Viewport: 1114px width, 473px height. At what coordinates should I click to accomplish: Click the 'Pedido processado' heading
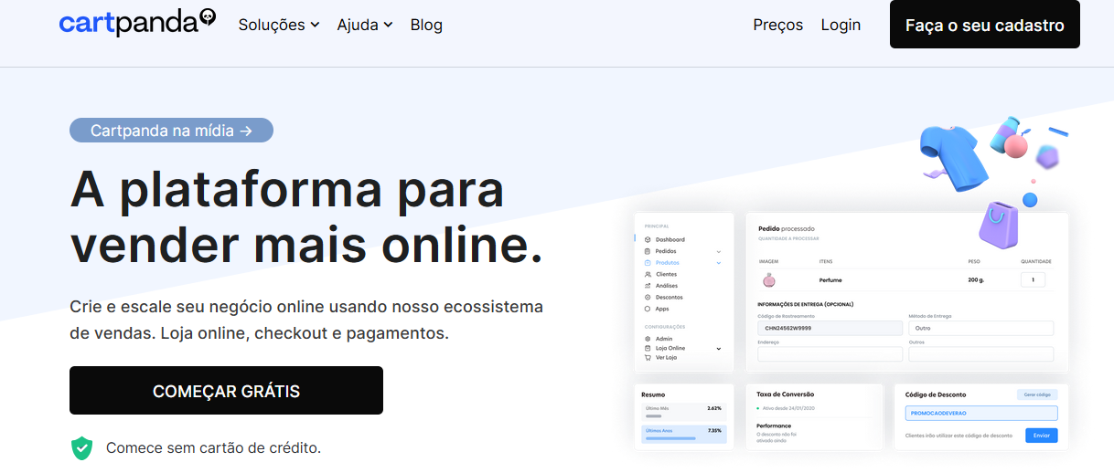click(787, 228)
